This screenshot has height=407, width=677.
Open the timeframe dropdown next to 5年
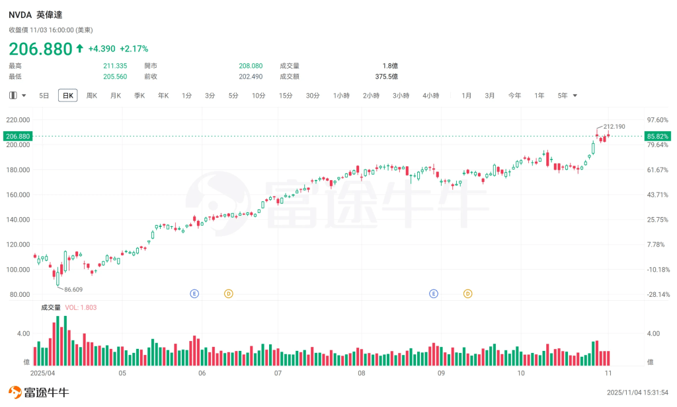coord(575,95)
